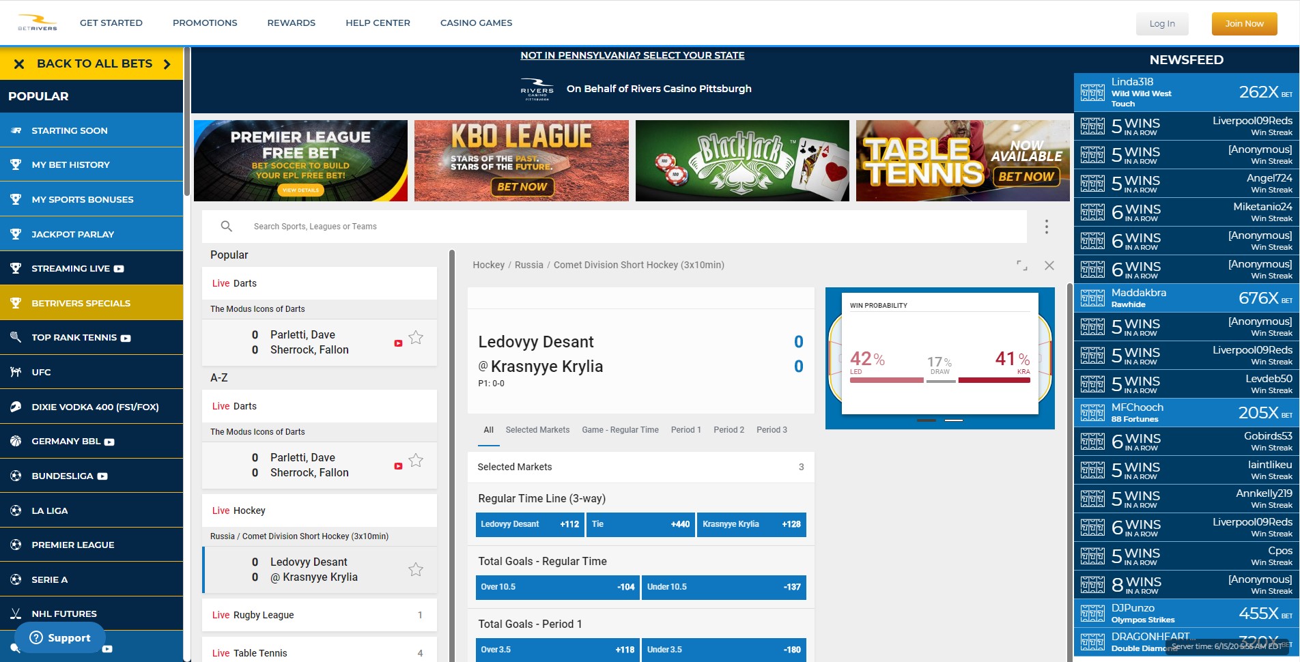The image size is (1300, 662).
Task: Click the Premier League soccer ball icon
Action: (16, 545)
